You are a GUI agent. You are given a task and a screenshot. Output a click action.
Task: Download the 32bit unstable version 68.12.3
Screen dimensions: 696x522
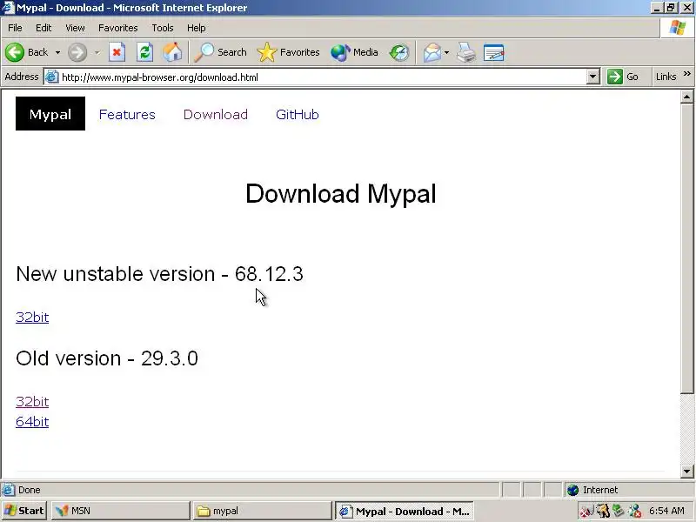click(32, 317)
